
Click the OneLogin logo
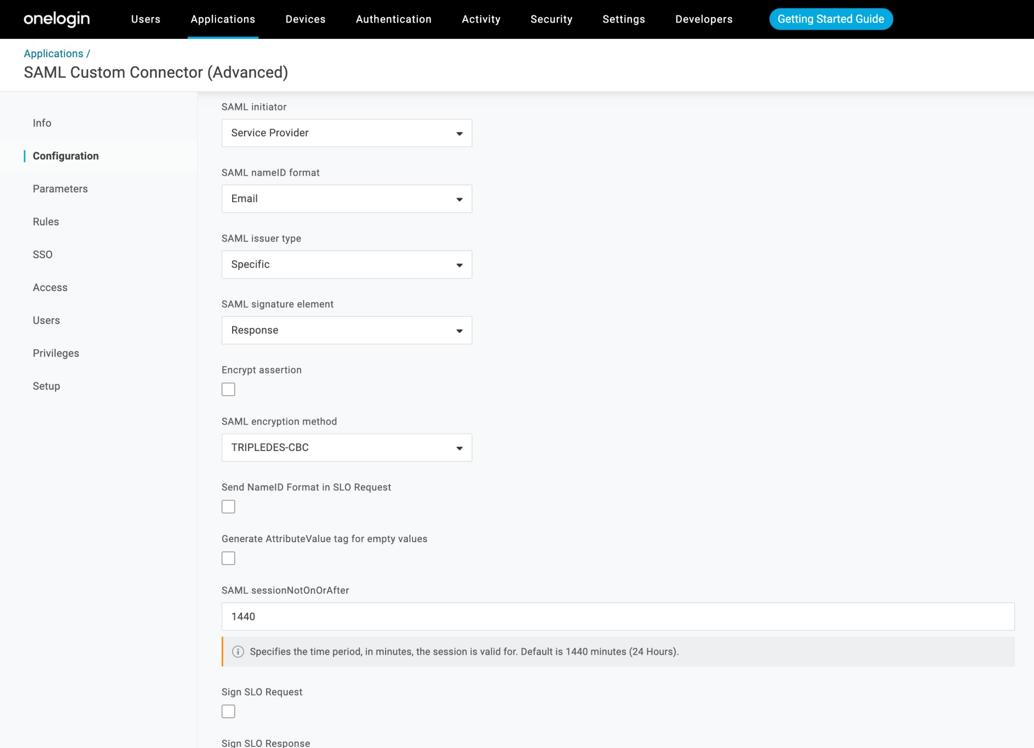pos(57,19)
